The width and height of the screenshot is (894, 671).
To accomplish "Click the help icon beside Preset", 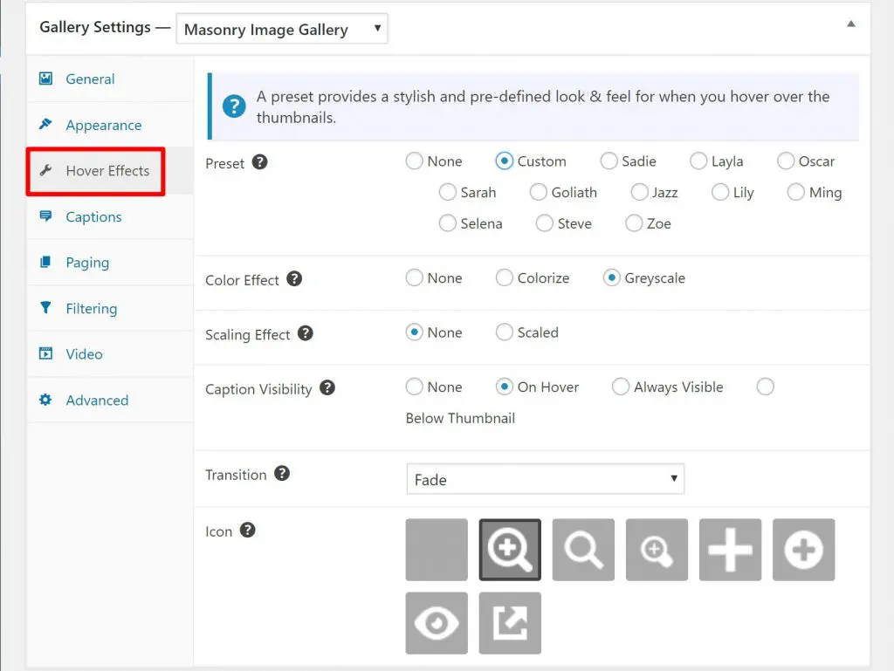I will click(x=259, y=162).
